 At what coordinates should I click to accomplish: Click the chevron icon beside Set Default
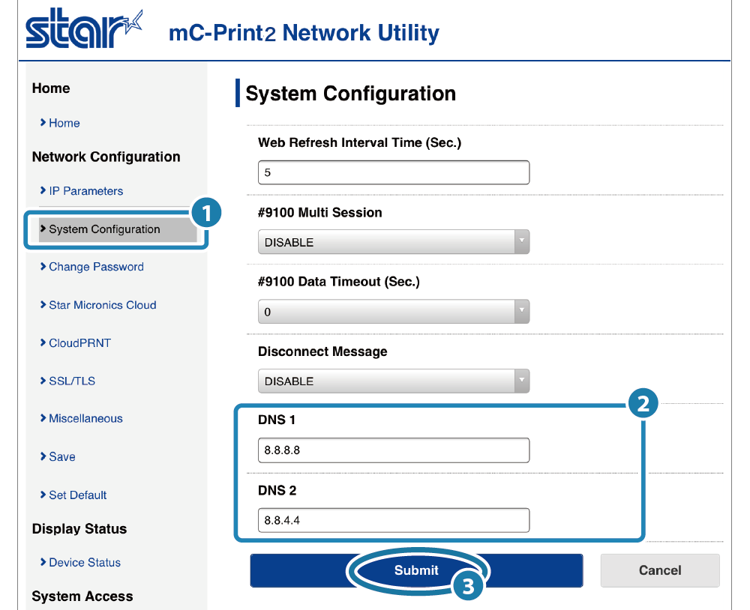point(43,495)
